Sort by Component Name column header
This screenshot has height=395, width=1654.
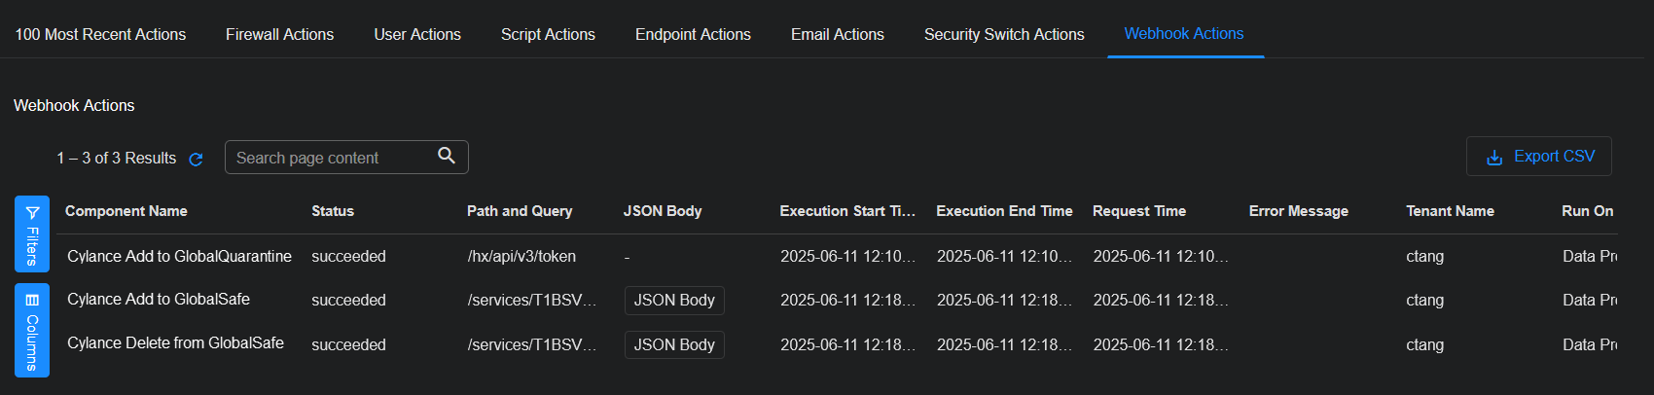[x=126, y=211]
